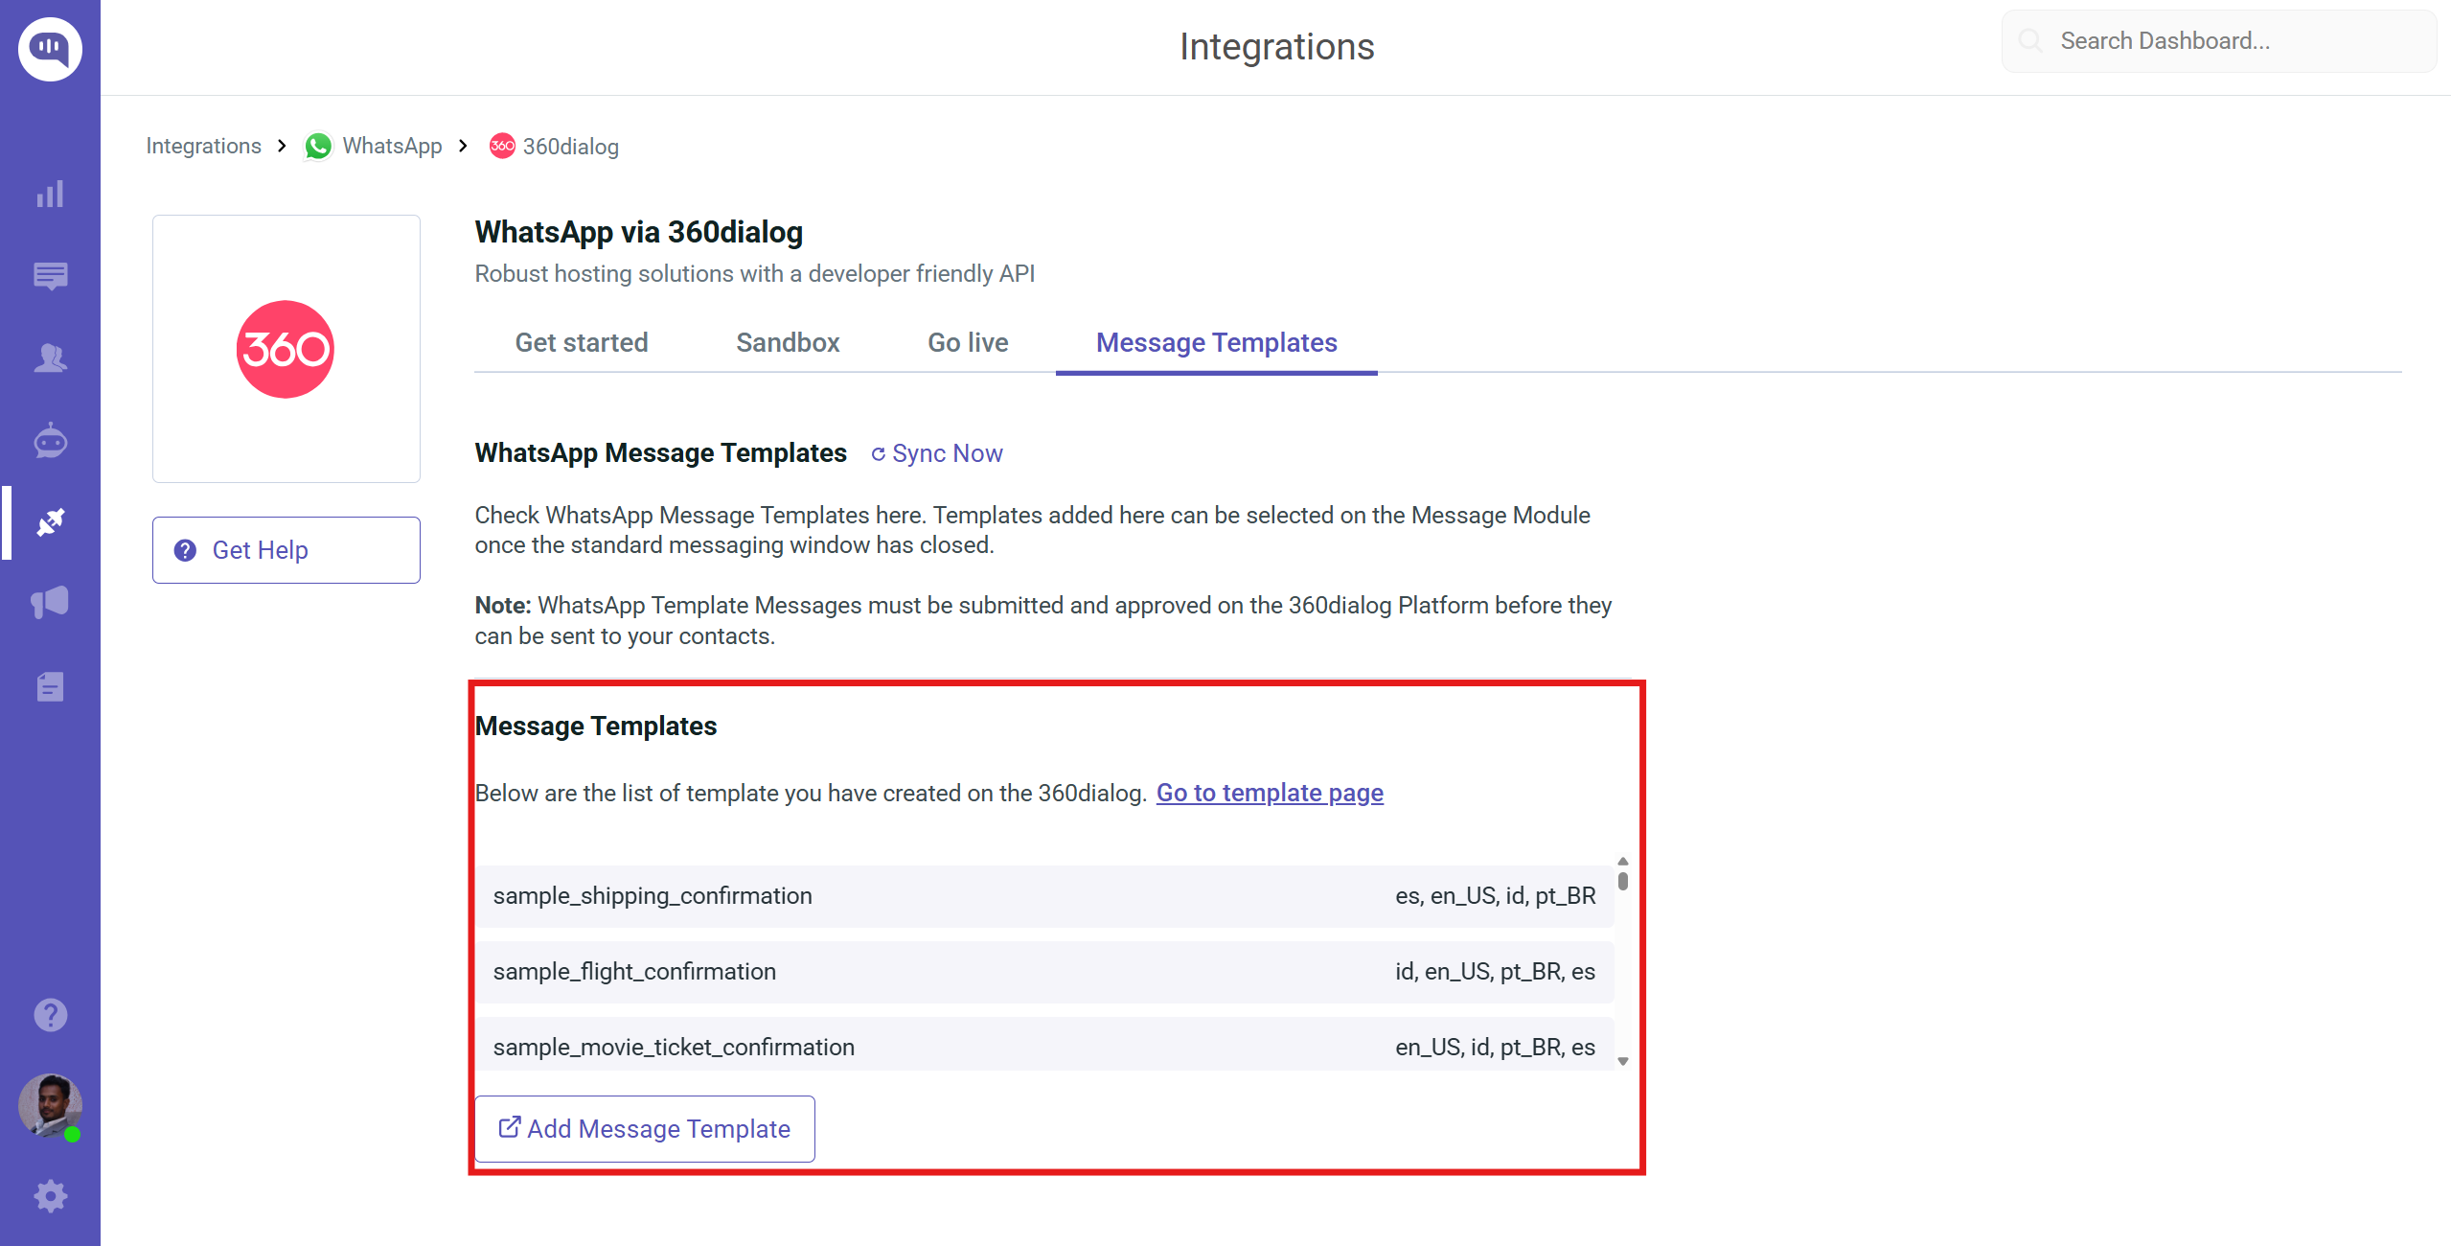
Task: Focus the Search Dashboard input field
Action: tap(2218, 41)
